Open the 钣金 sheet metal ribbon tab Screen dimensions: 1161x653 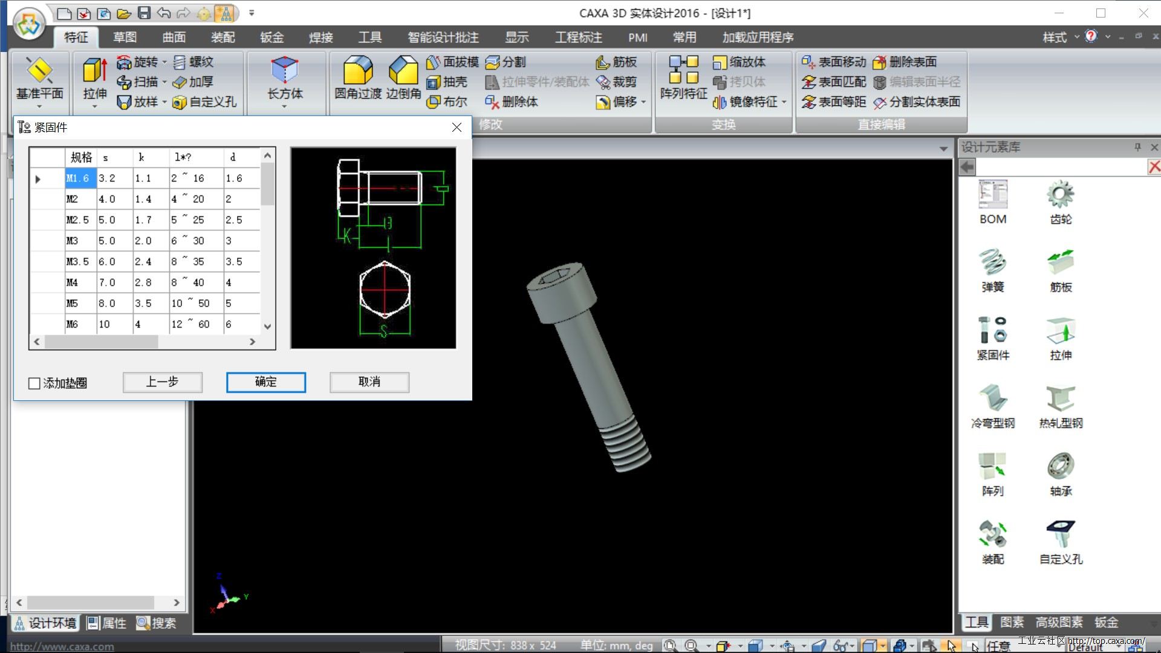click(x=272, y=37)
